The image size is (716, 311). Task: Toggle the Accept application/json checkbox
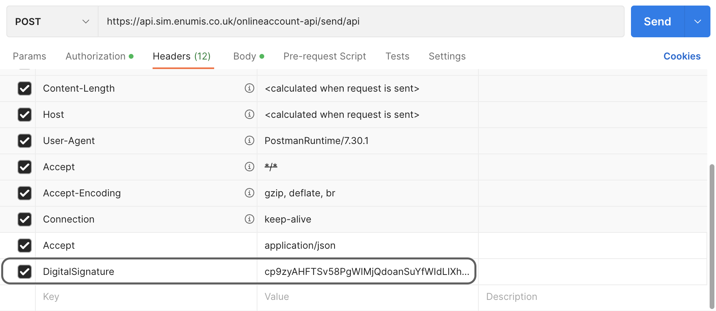(x=25, y=245)
